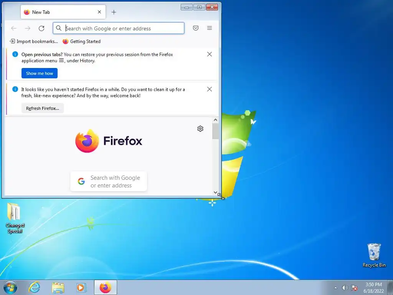This screenshot has width=393, height=295.
Task: Close the New Tab tab
Action: tap(99, 12)
